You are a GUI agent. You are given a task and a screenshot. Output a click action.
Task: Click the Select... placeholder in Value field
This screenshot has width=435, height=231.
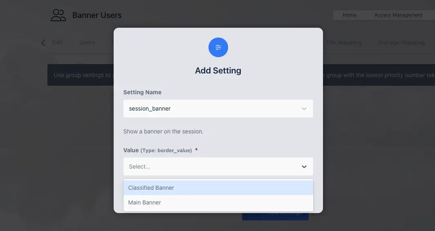[x=140, y=167]
